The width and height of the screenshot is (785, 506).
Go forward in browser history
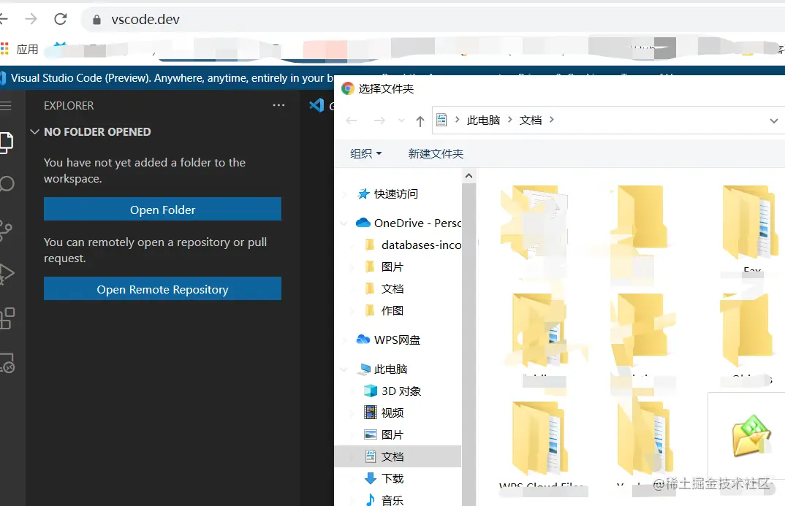(x=31, y=19)
